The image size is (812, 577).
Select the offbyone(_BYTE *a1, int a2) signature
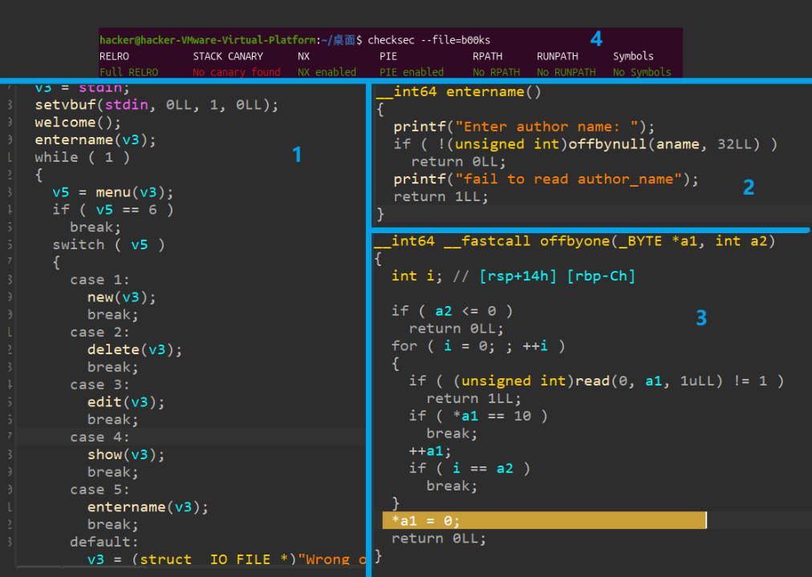(574, 241)
